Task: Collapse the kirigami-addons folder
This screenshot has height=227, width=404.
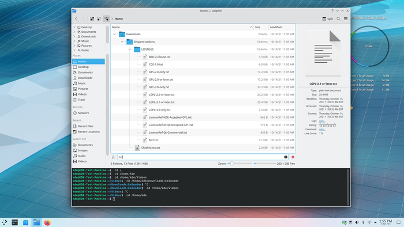Action: pyautogui.click(x=122, y=41)
